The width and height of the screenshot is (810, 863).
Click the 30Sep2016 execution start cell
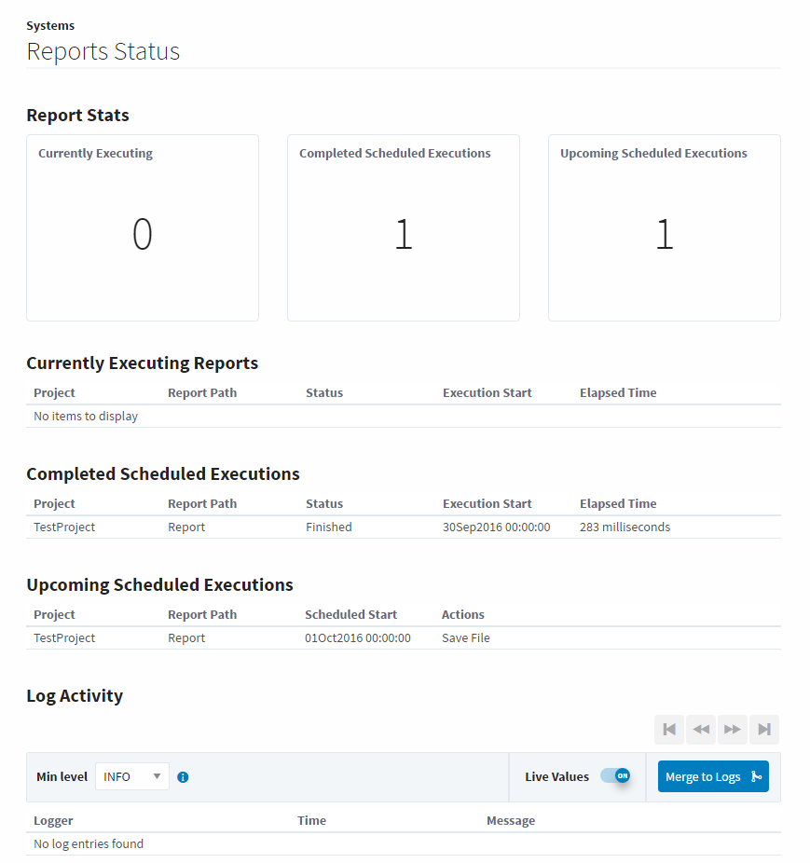(496, 527)
